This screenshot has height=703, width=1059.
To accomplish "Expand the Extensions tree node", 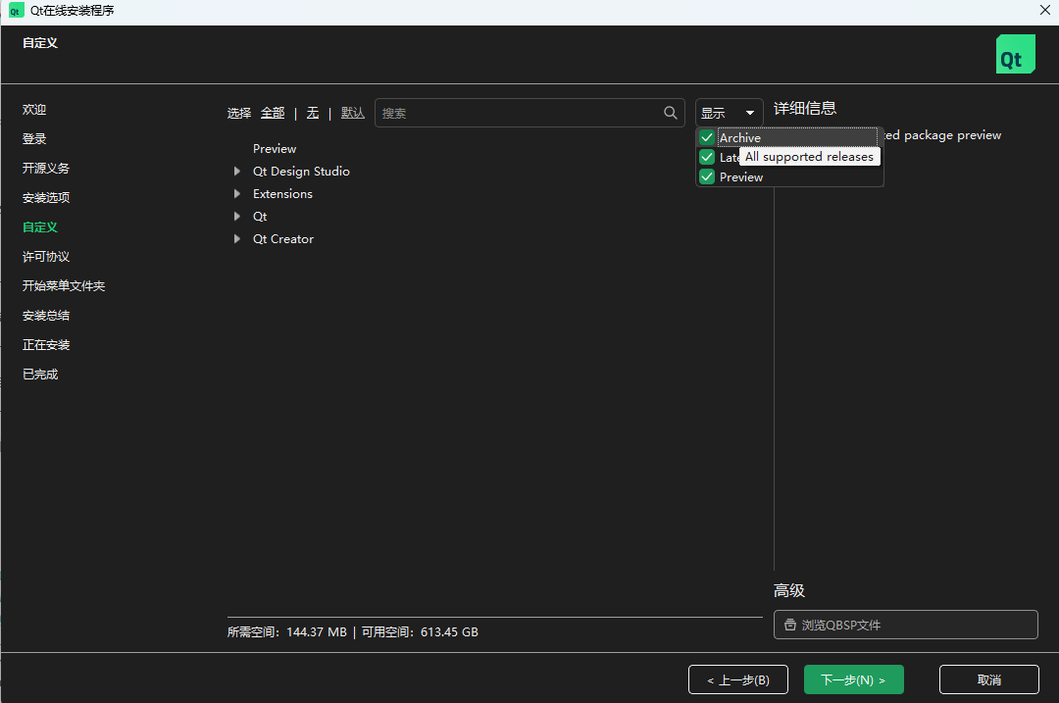I will (237, 194).
